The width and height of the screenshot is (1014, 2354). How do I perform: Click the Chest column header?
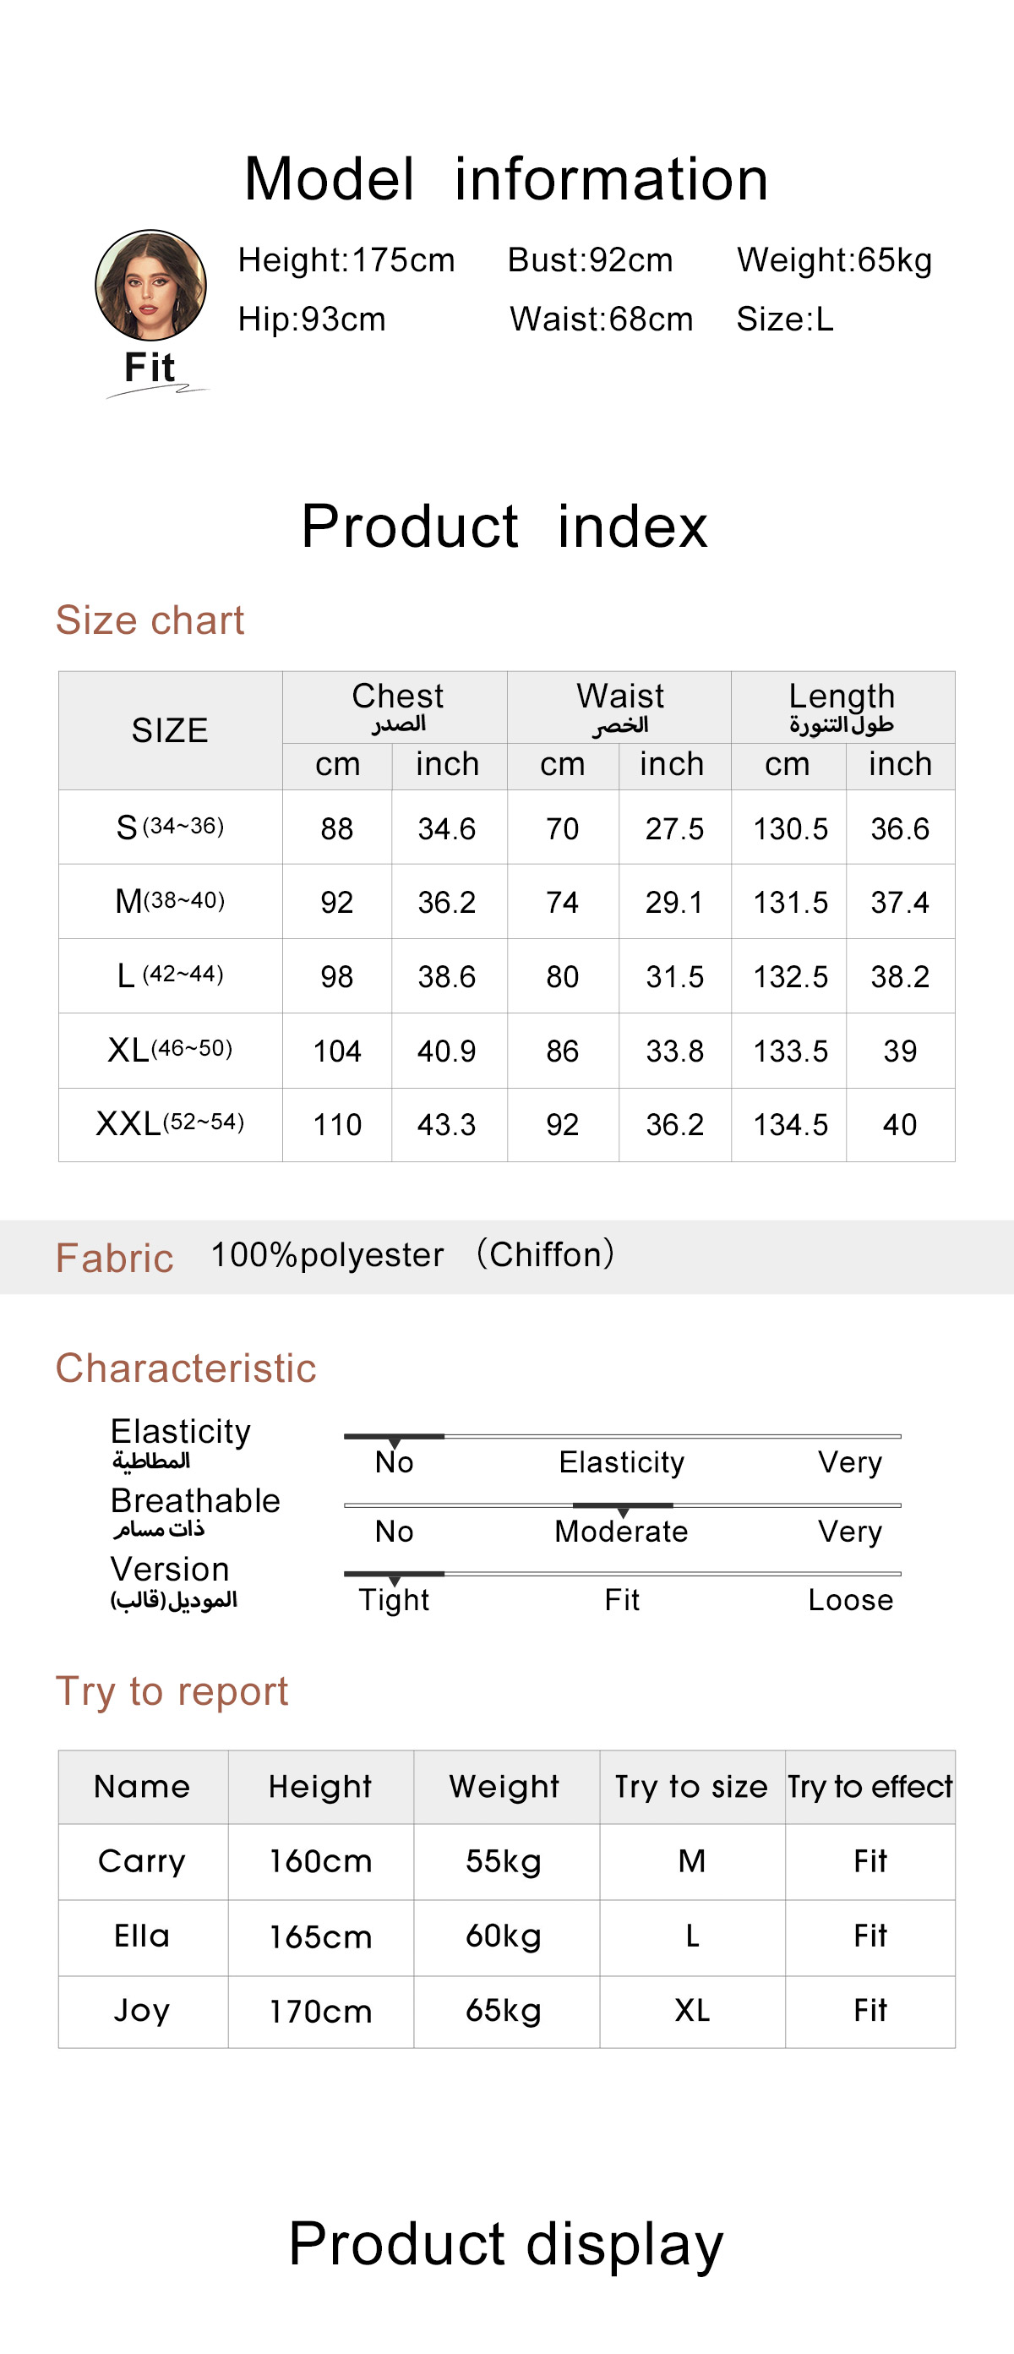397,705
